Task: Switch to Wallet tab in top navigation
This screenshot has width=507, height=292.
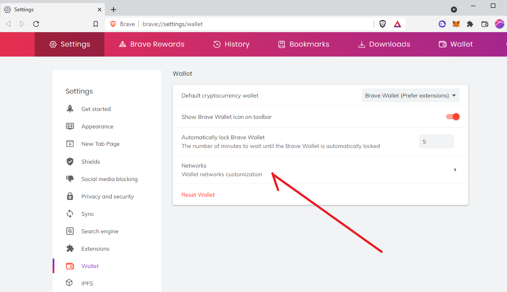Action: 456,44
